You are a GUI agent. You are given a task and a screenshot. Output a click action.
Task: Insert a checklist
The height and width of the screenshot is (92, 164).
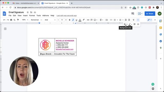(x=111, y=20)
